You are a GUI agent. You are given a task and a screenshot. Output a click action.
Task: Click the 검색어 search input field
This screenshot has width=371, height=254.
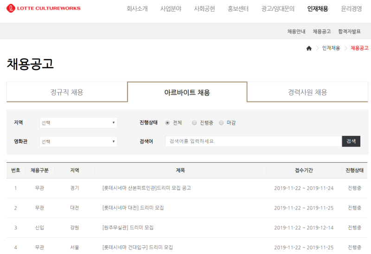(253, 141)
